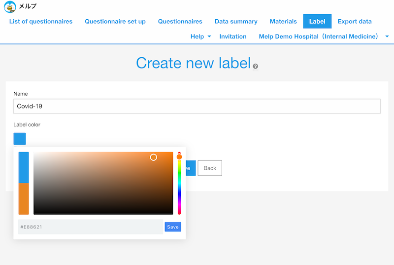Save the chosen color in picker
The width and height of the screenshot is (394, 265).
click(173, 227)
